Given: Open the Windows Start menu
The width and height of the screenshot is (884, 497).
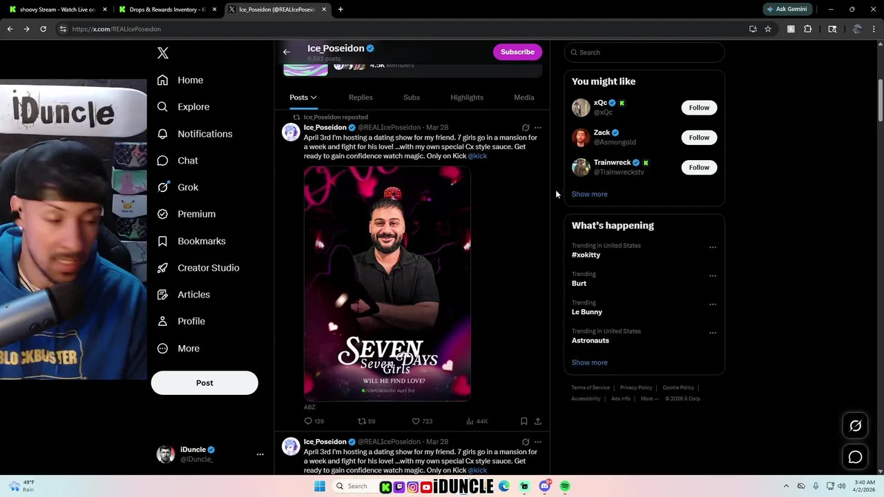Looking at the screenshot, I should point(320,487).
